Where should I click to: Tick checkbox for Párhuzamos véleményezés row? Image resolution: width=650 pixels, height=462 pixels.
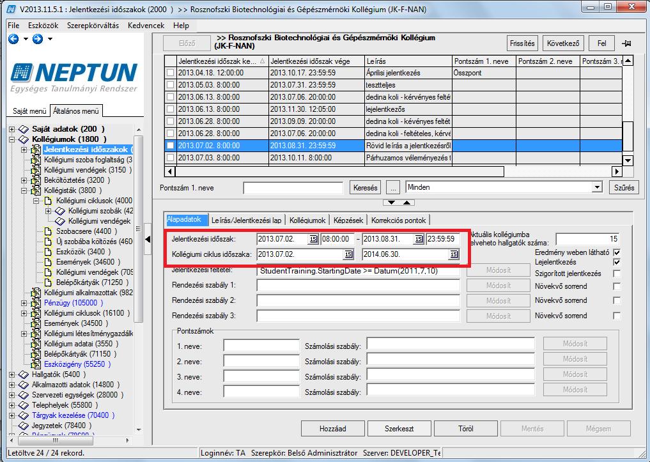point(171,158)
